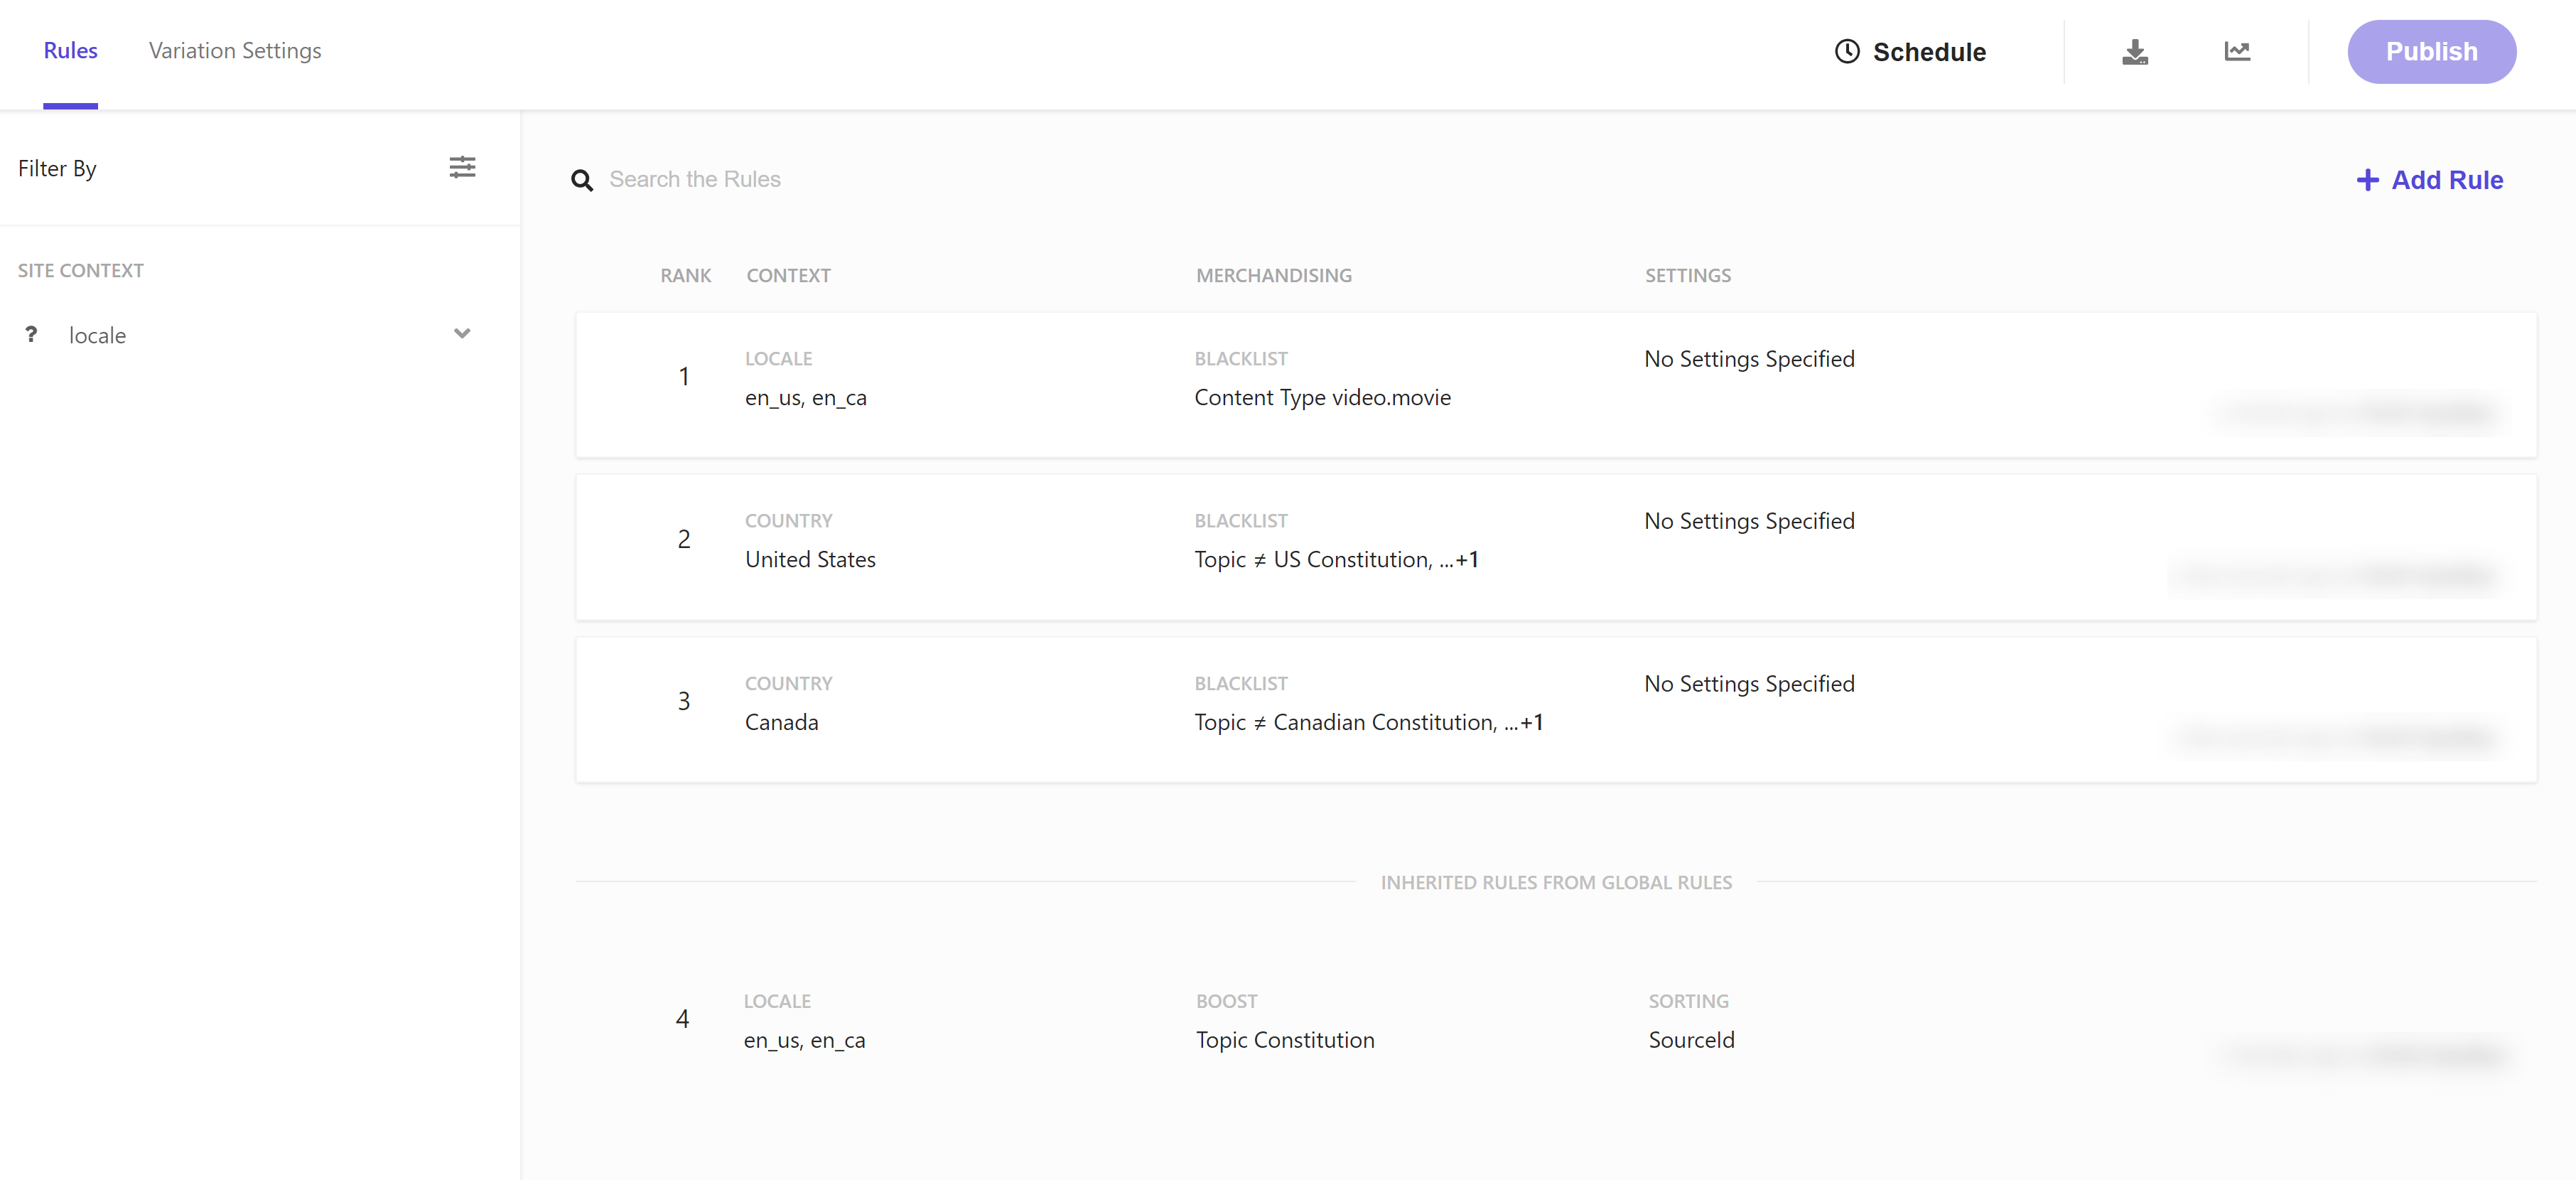Viewport: 2576px width, 1180px height.
Task: Click the Schedule button label
Action: click(1929, 52)
